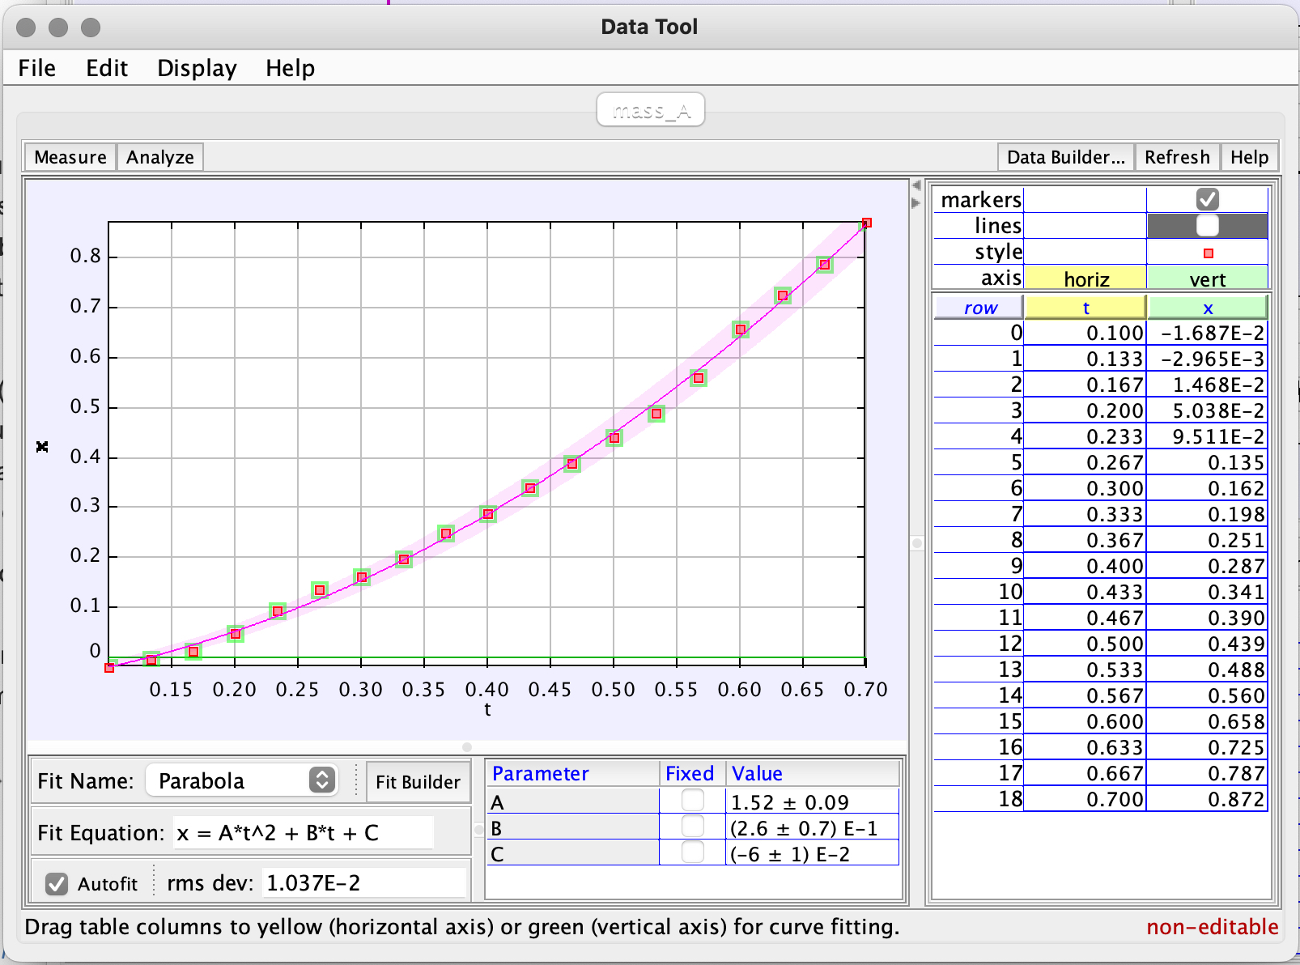The width and height of the screenshot is (1300, 965).
Task: Click the Measure button
Action: click(x=70, y=157)
